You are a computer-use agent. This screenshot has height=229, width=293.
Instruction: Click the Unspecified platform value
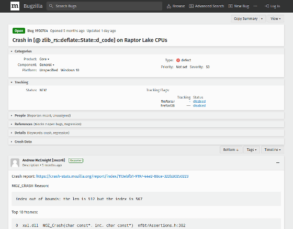tap(49, 70)
